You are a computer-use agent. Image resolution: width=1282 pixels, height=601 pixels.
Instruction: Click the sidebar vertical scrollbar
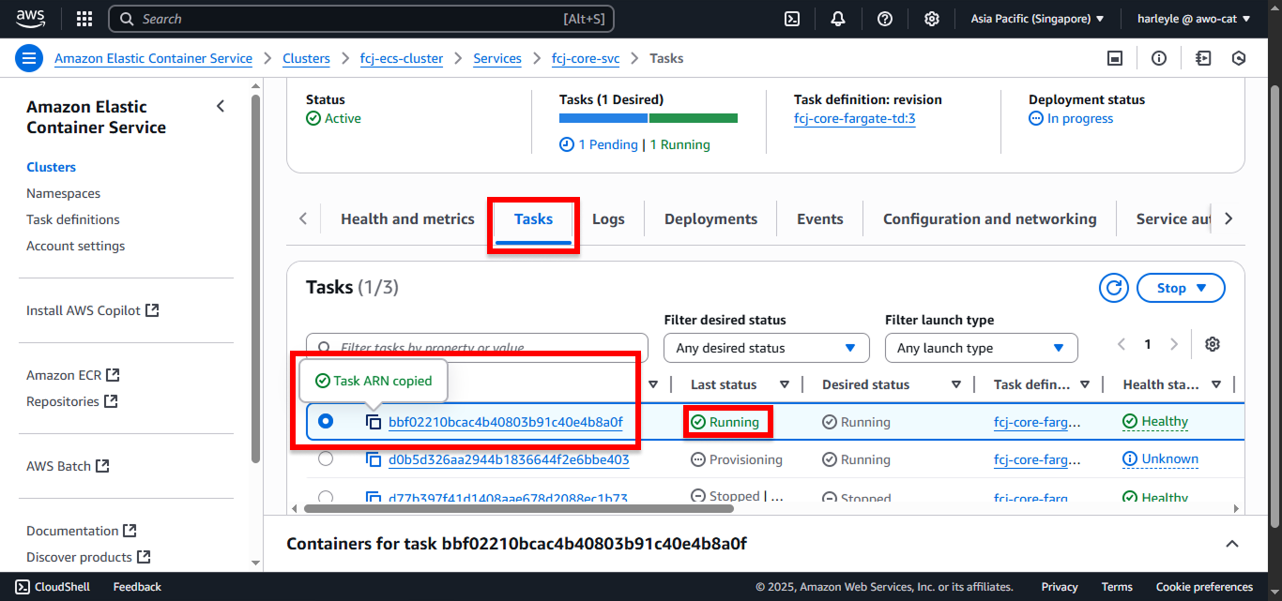coord(255,277)
